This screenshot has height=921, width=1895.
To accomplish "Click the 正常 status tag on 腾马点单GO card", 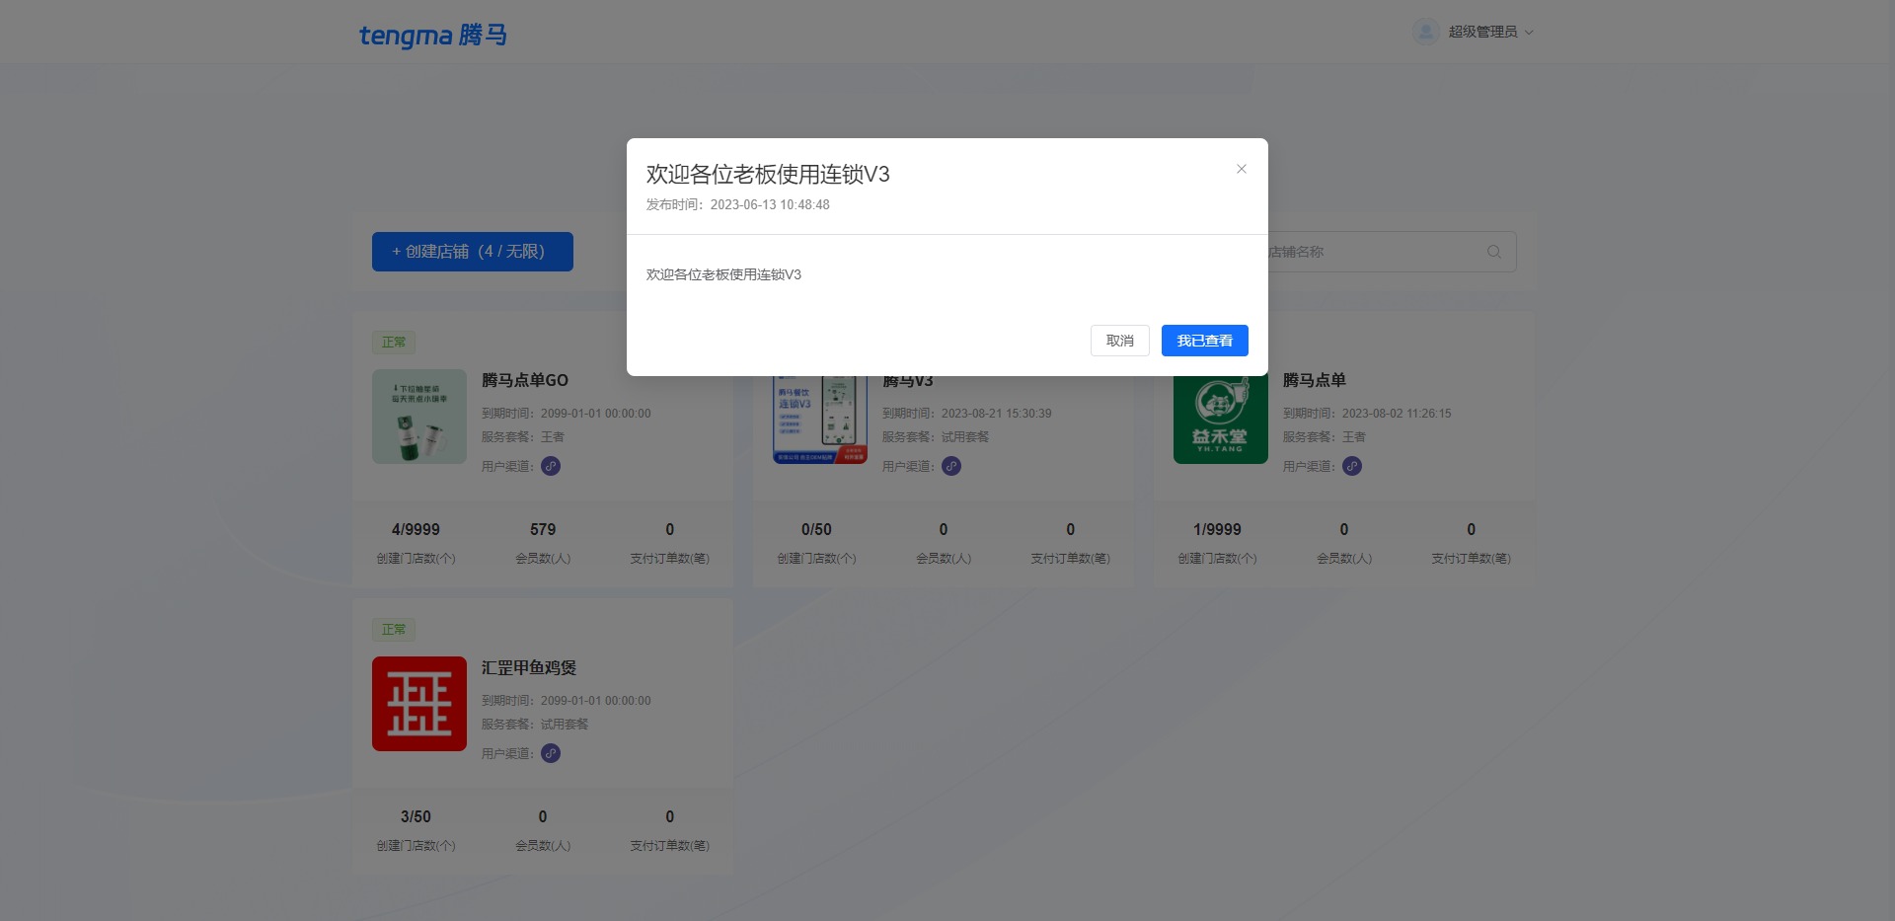I will point(394,343).
